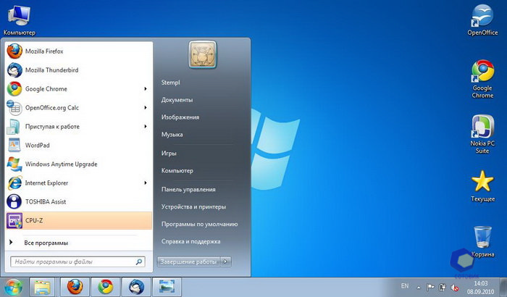The image size is (507, 297).
Task: Open the Документы link
Action: [x=177, y=100]
